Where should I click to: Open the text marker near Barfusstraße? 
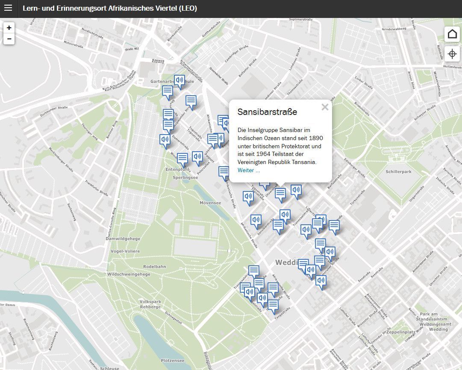pos(334,225)
